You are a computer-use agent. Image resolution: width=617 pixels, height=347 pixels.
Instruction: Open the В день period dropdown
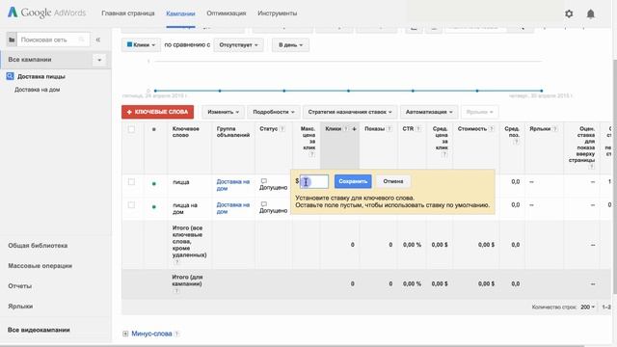click(x=290, y=45)
